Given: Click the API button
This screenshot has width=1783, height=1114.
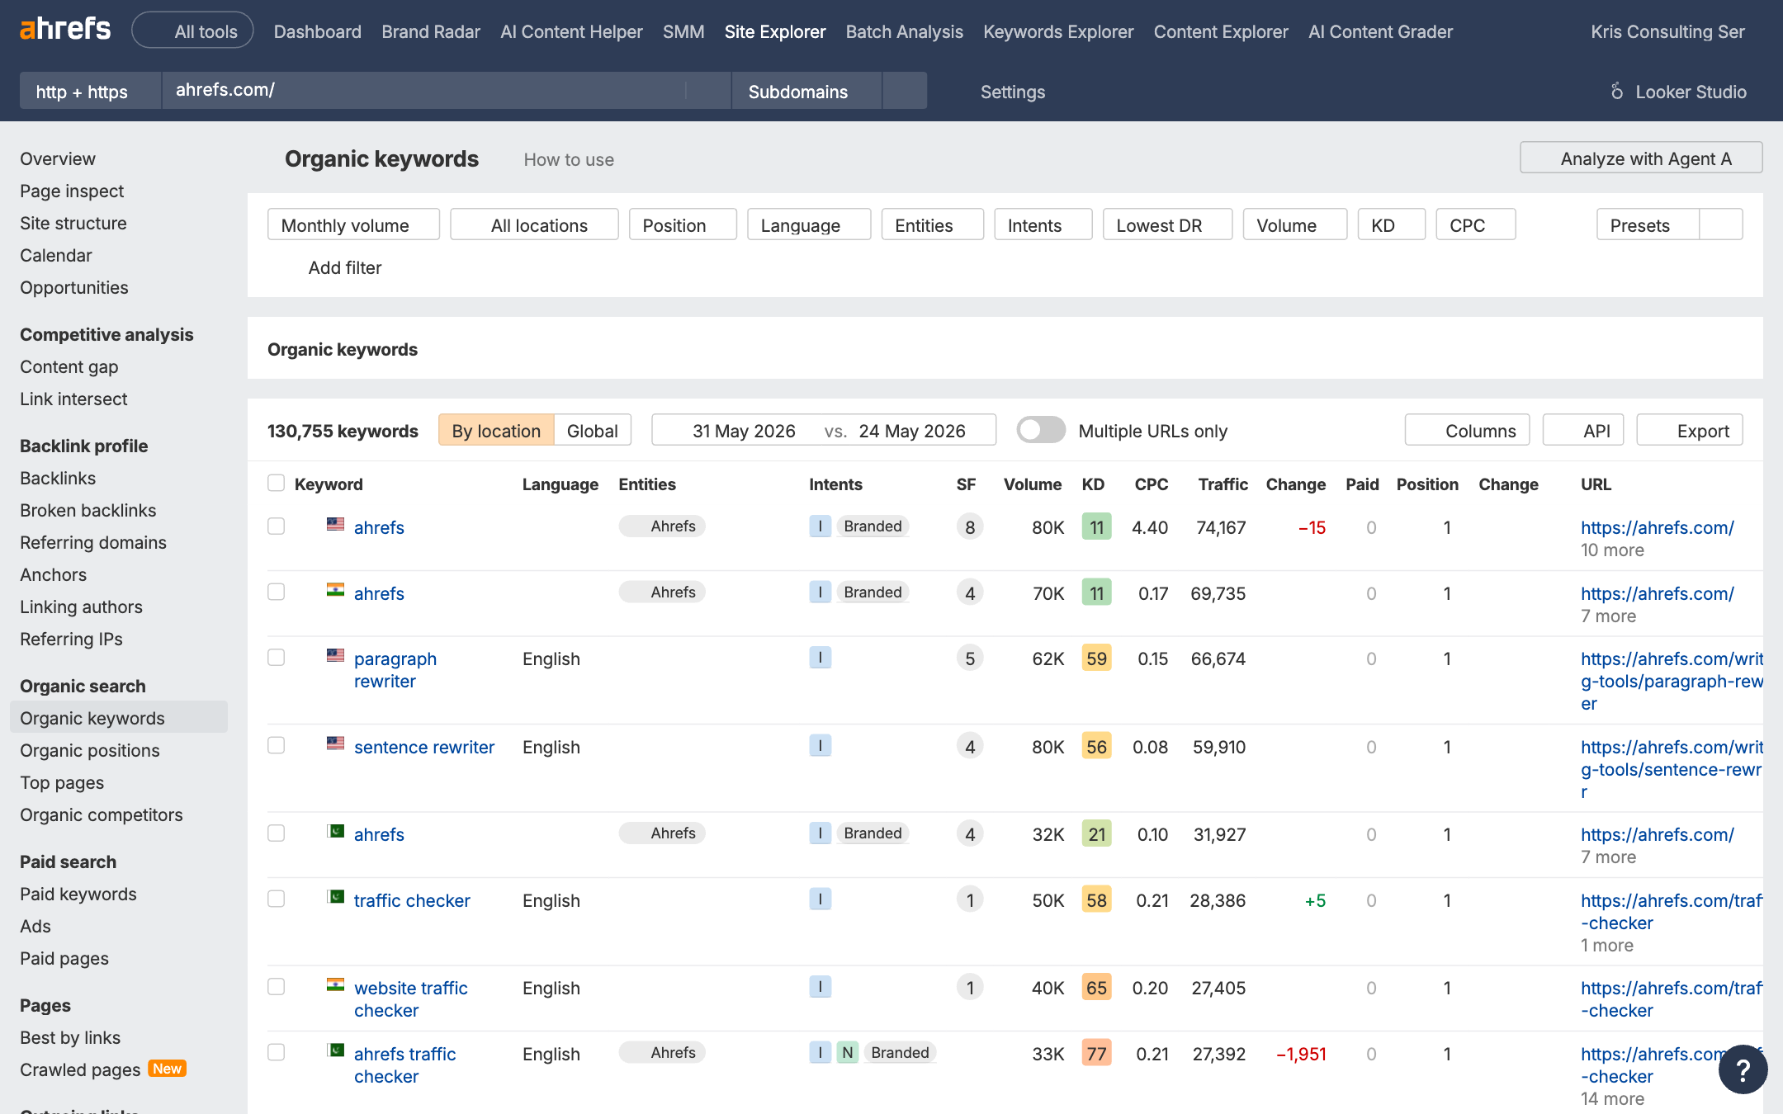Looking at the screenshot, I should [1582, 430].
